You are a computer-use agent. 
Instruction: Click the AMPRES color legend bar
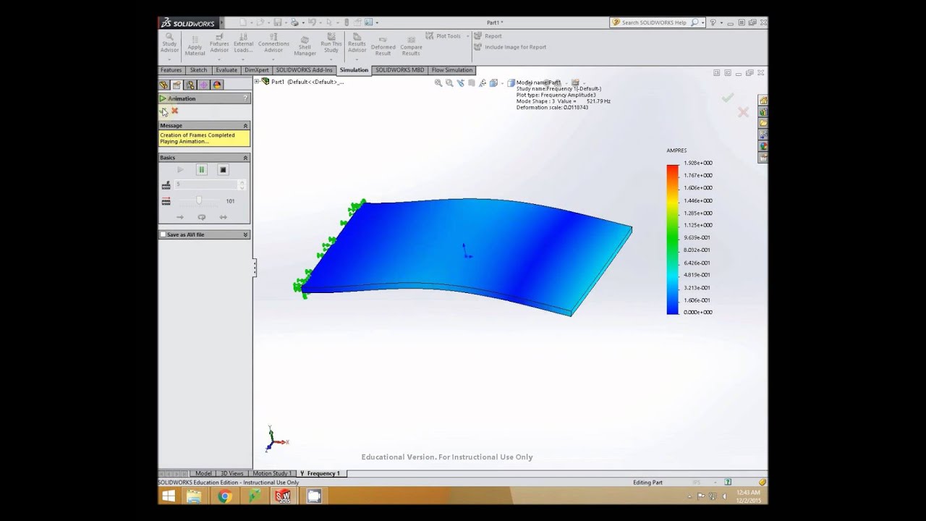pyautogui.click(x=673, y=240)
